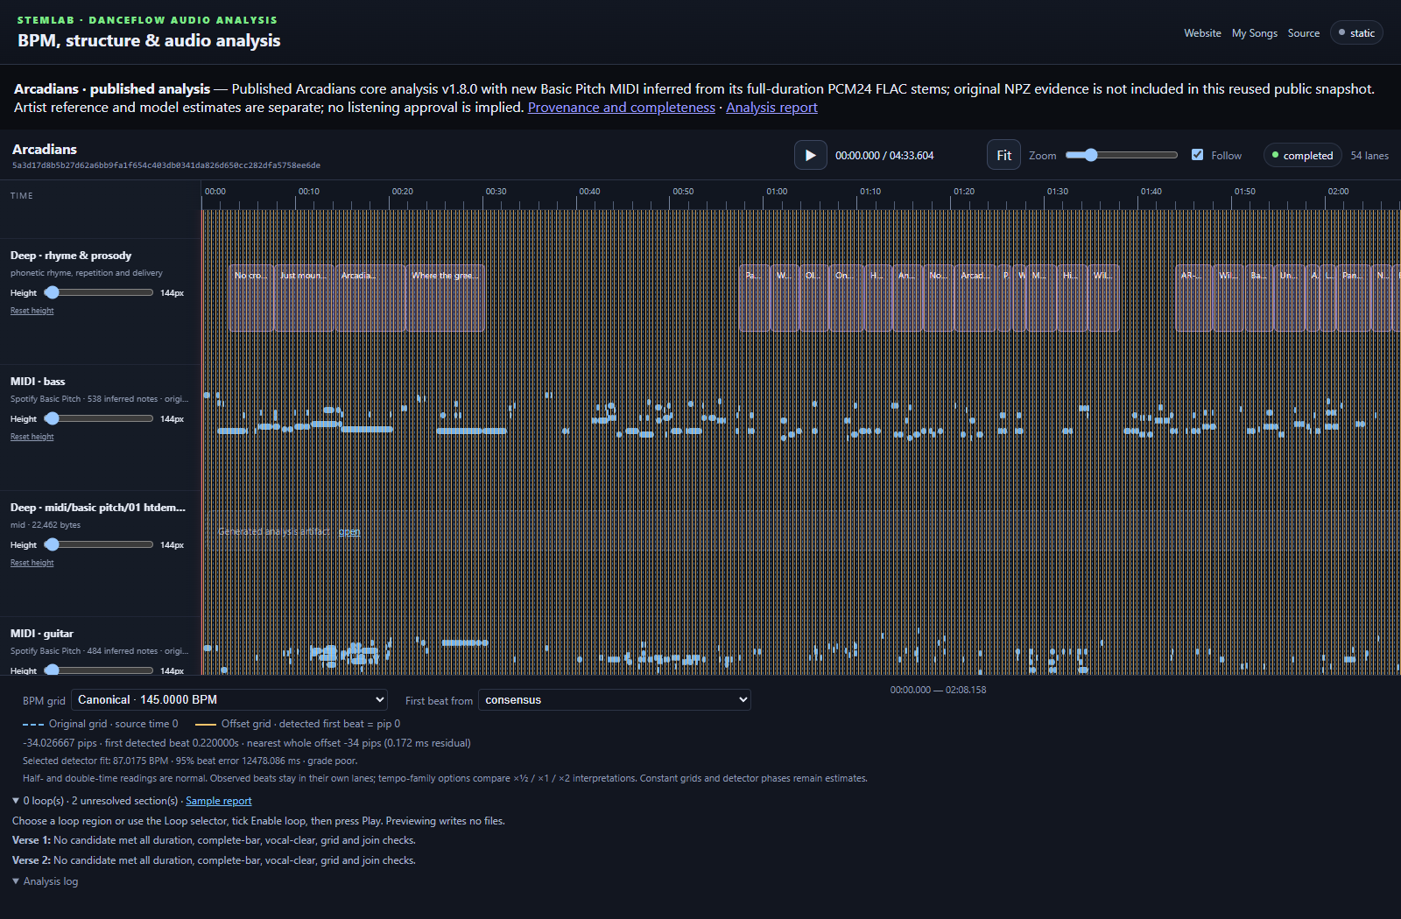Open the Analysis report link
This screenshot has height=919, width=1401.
771,108
